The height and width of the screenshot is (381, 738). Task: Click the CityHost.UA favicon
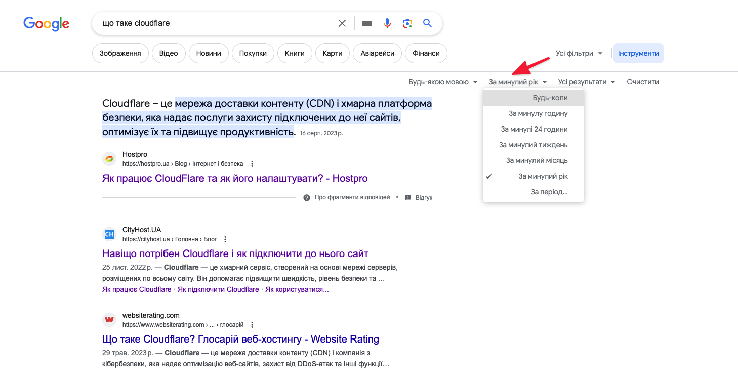click(109, 234)
